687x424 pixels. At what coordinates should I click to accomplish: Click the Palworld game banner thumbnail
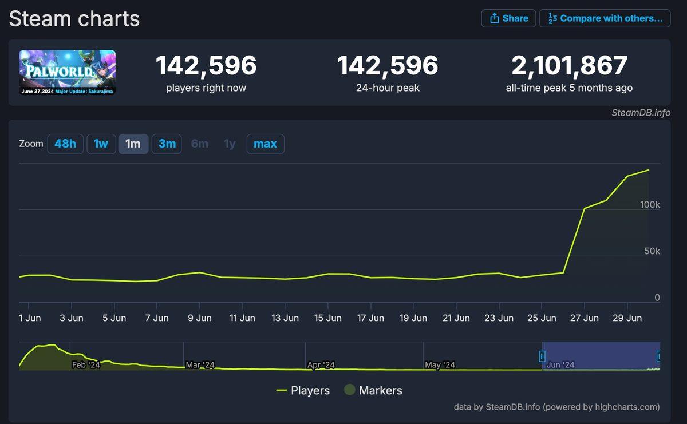(68, 72)
